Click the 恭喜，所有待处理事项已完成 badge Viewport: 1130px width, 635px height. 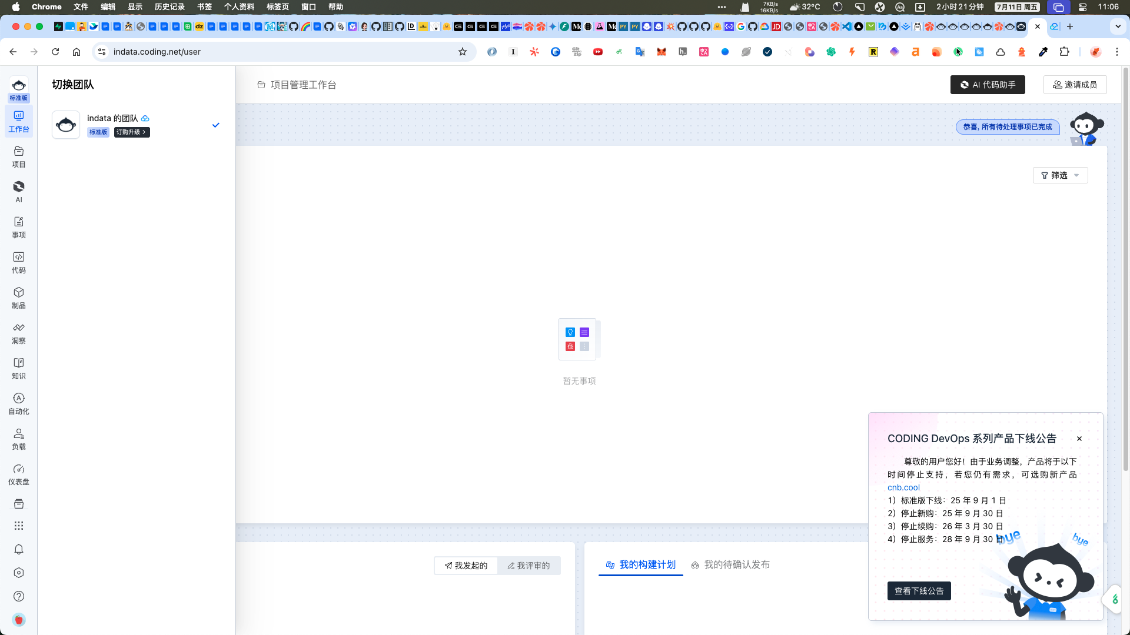[x=1008, y=127]
